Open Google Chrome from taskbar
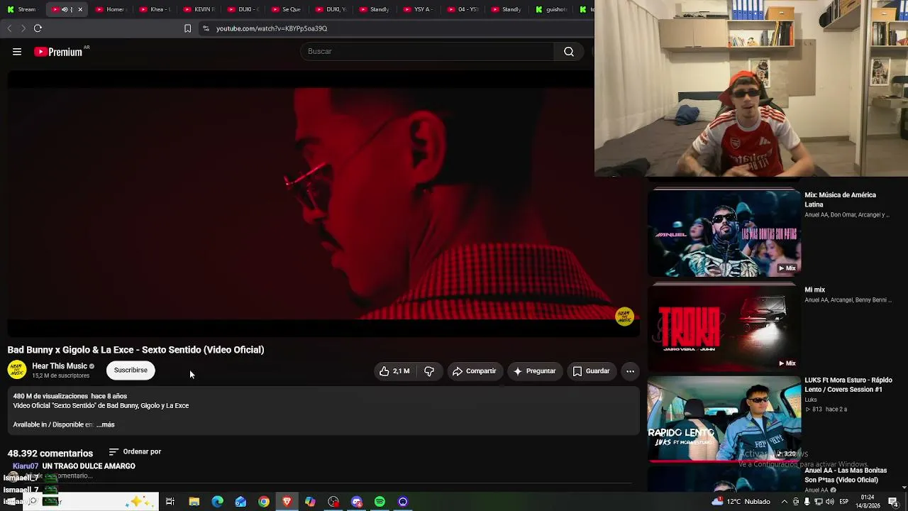This screenshot has width=908, height=511. (264, 502)
